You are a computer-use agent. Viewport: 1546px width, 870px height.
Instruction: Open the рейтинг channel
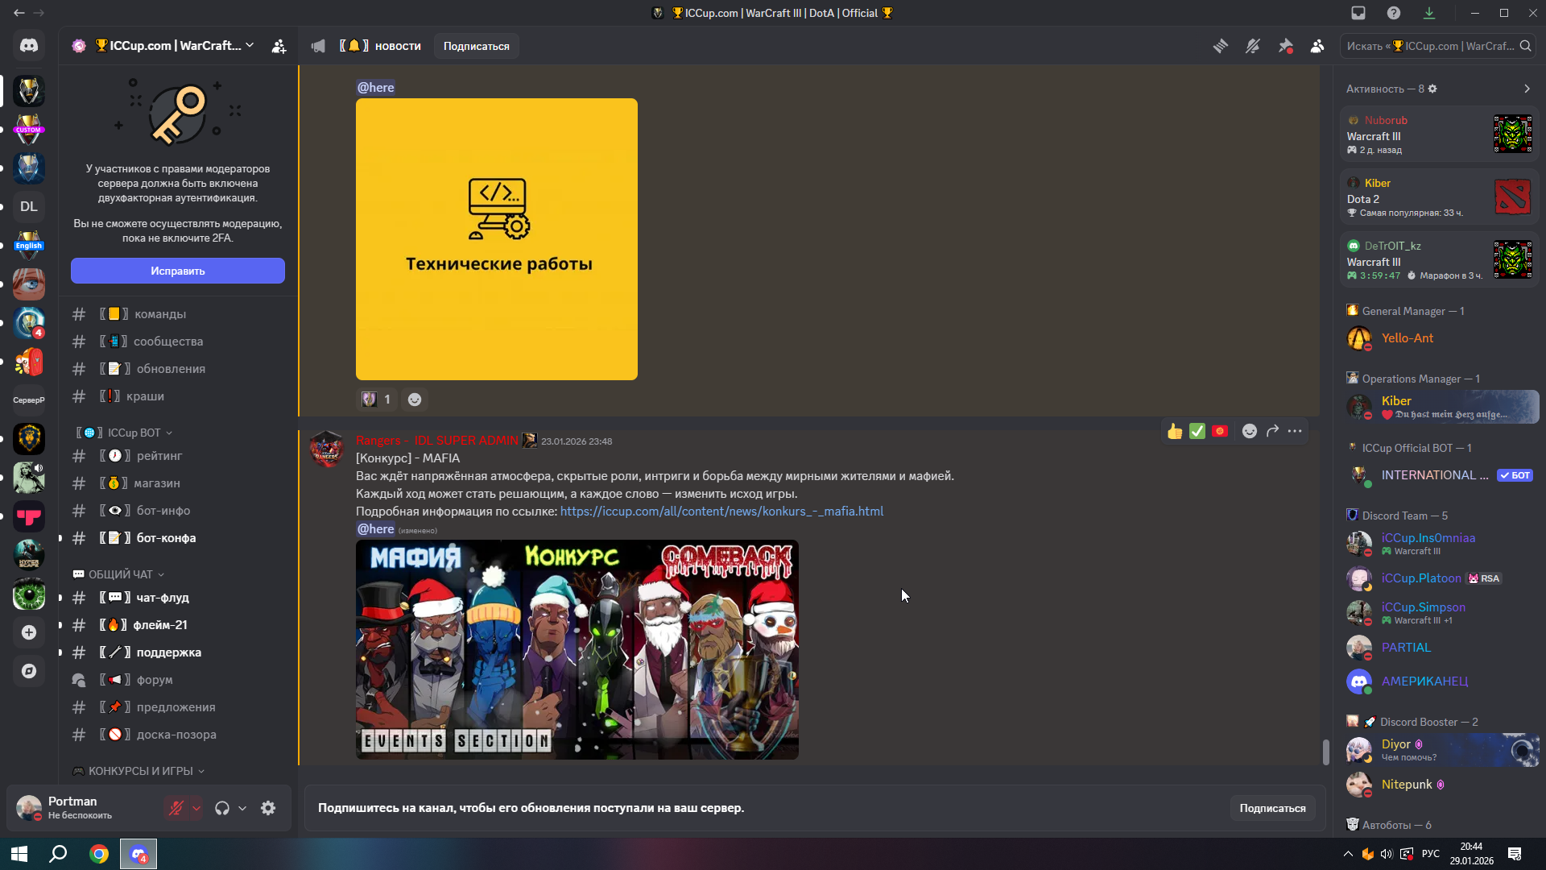(159, 456)
